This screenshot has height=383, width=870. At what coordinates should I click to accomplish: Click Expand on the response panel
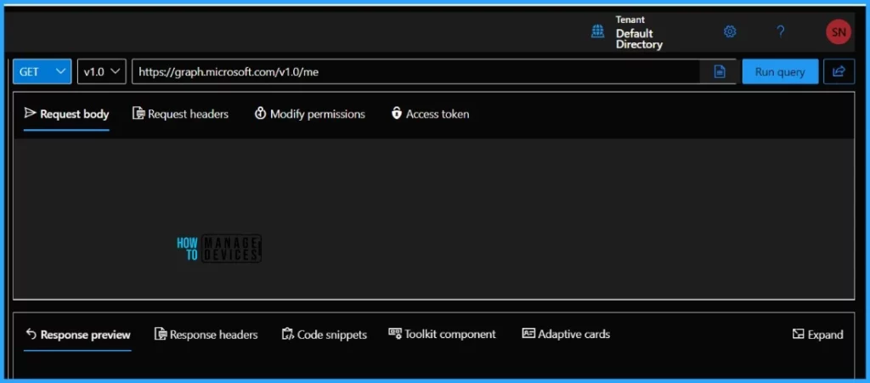click(x=817, y=335)
